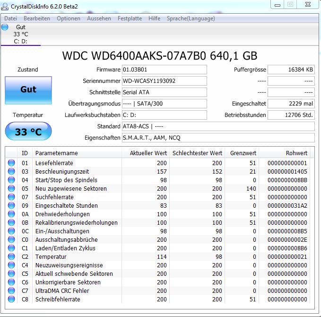Screen dimensions: 321x317
Task: Click the status orb for Drehwiederholungen
Action: pos(11,214)
